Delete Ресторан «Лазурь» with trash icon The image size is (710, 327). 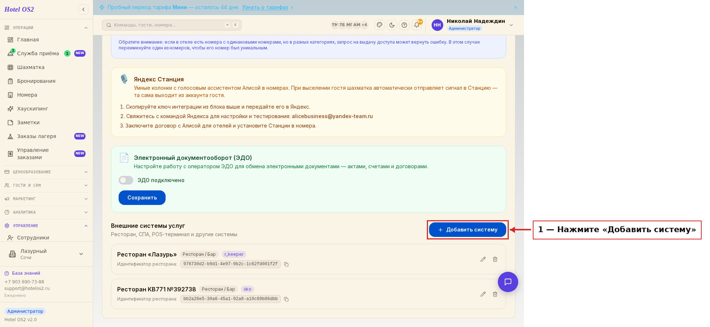[495, 259]
